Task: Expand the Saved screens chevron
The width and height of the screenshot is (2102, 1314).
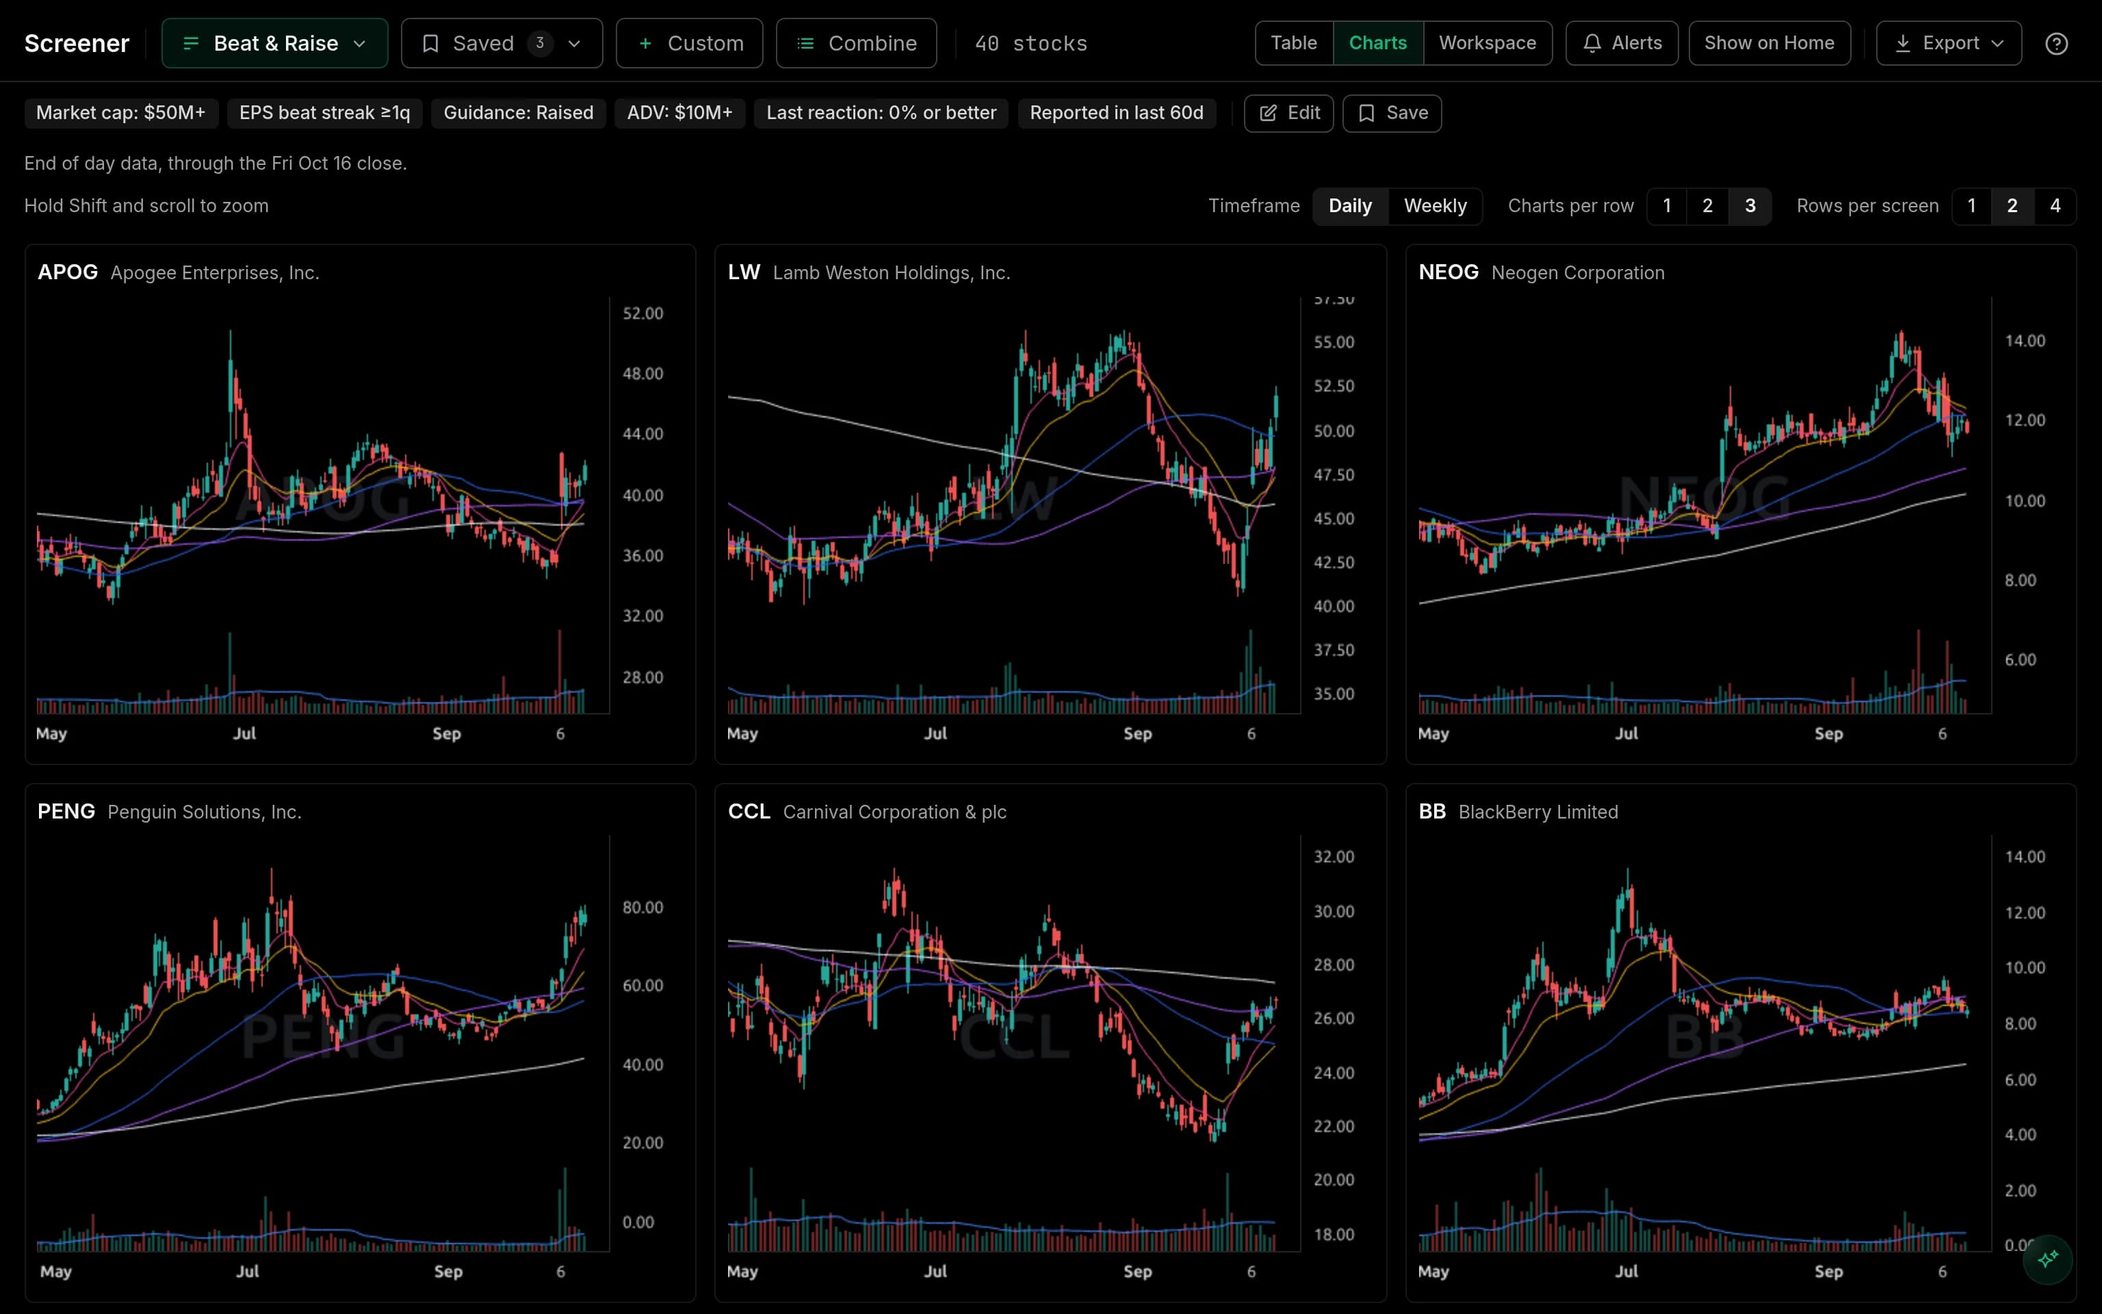Action: (x=574, y=43)
